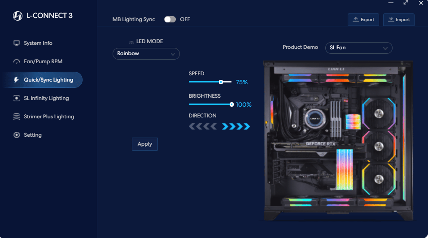Click the Setting gear icon
The width and height of the screenshot is (428, 238).
click(x=17, y=135)
